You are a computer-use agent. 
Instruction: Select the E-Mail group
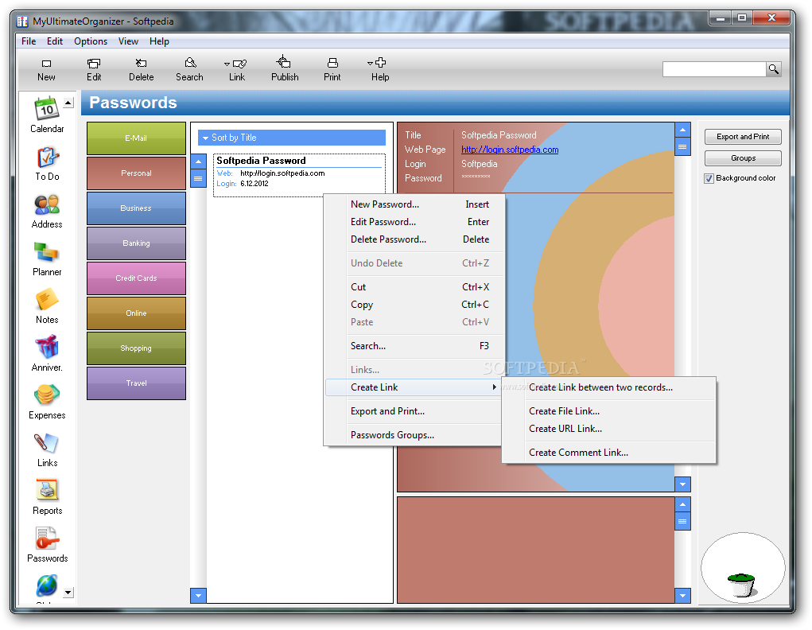[136, 138]
